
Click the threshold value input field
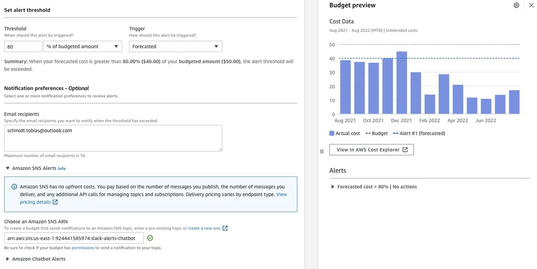click(23, 46)
